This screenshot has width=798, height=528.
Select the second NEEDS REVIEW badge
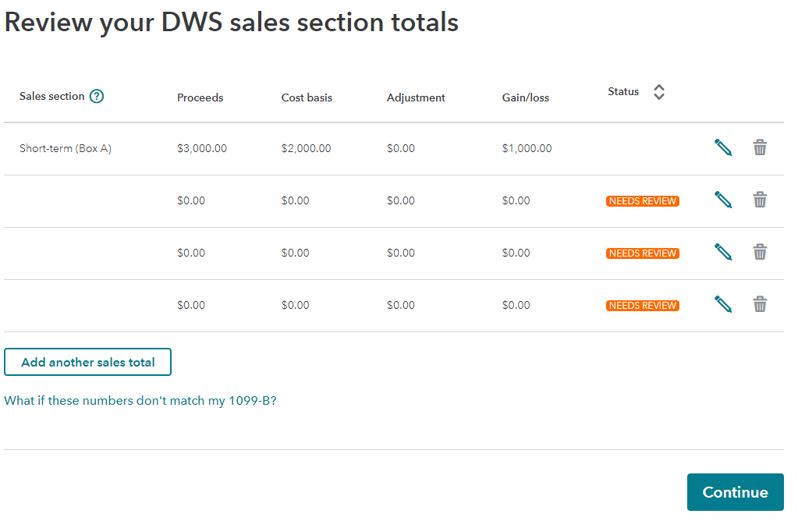[643, 253]
